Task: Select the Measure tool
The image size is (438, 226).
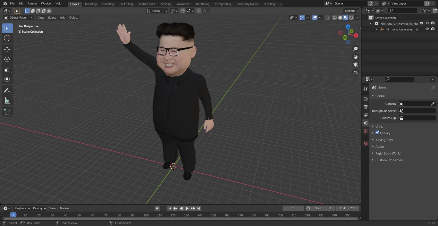Action: pos(7,101)
